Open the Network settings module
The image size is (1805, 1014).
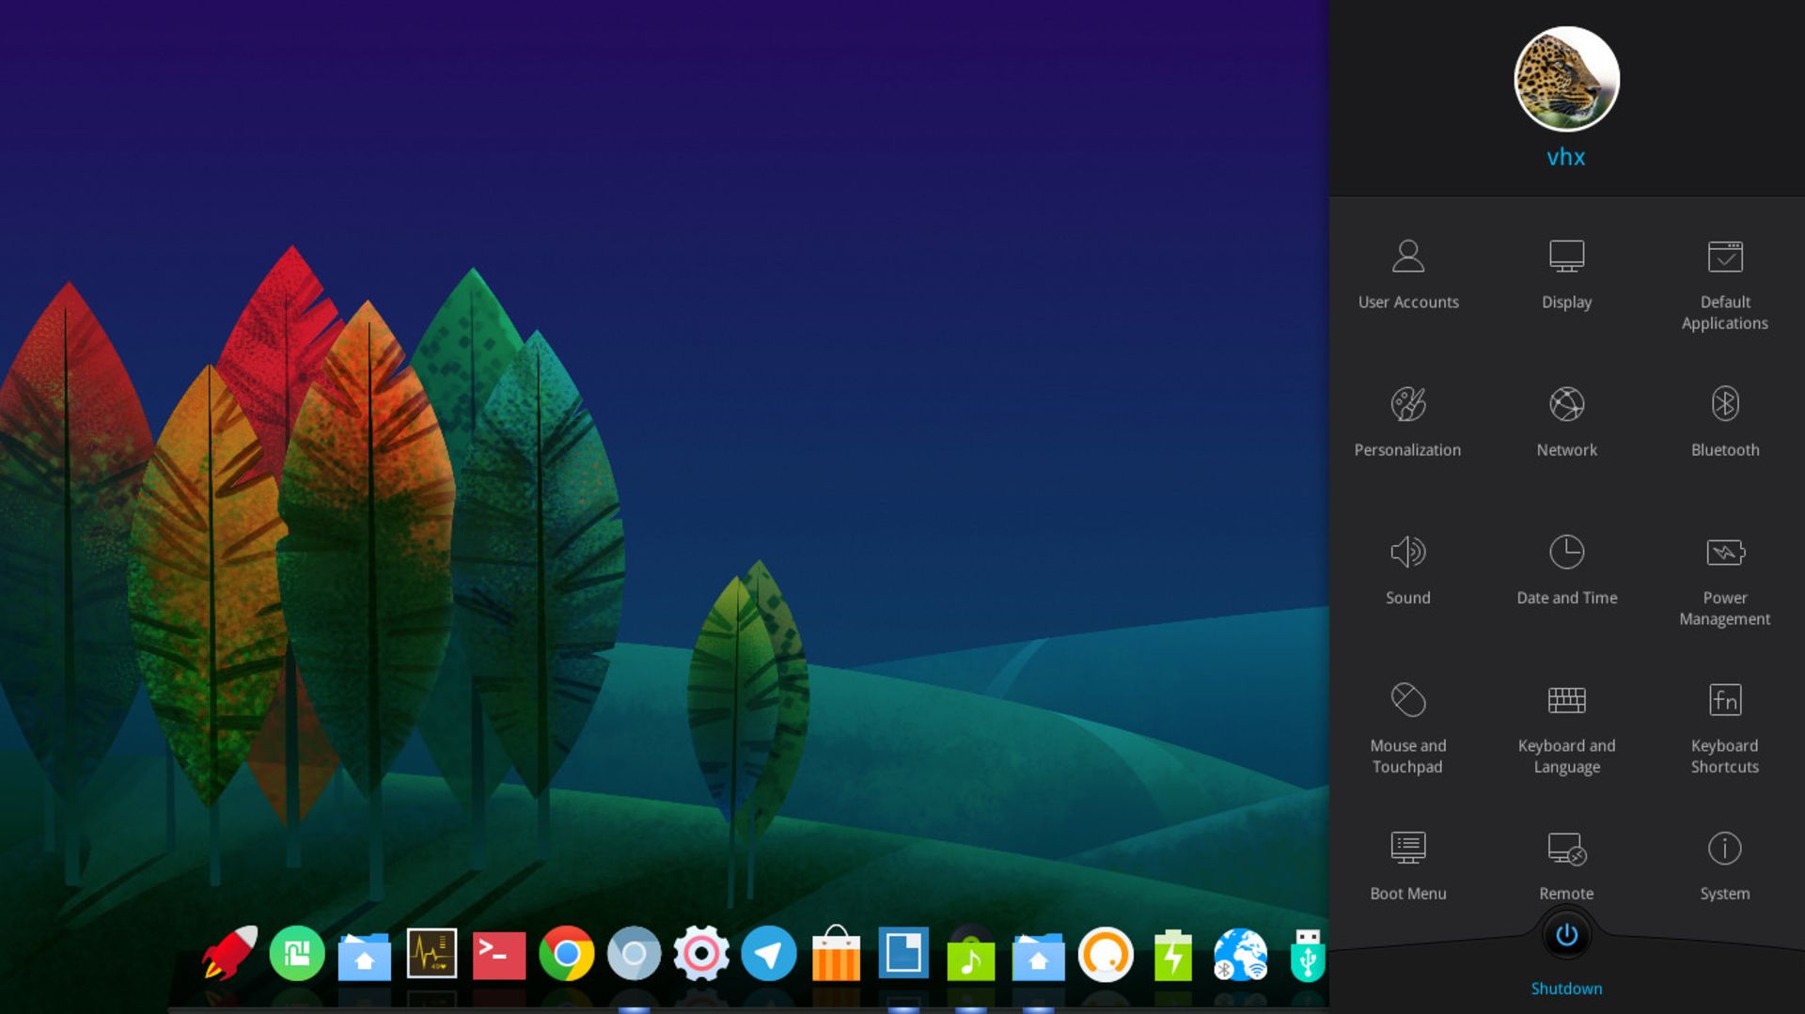(1566, 421)
